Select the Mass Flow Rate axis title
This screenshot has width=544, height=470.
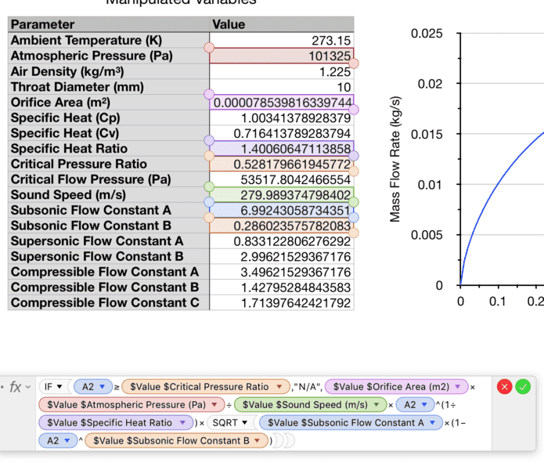click(x=395, y=159)
